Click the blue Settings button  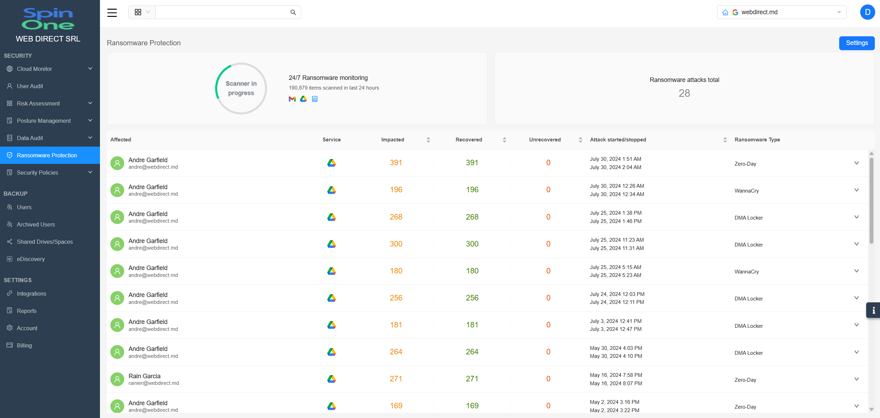point(856,43)
